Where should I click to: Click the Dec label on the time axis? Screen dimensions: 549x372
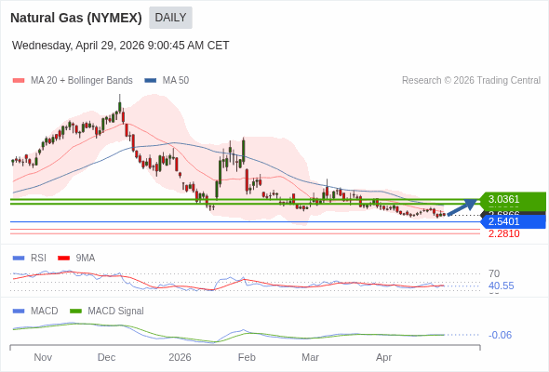(x=106, y=357)
